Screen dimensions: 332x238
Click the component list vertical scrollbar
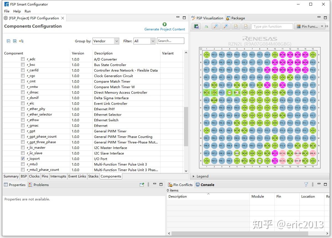[x=186, y=126]
